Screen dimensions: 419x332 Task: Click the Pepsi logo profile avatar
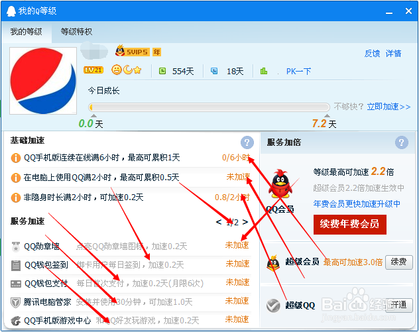tap(43, 81)
